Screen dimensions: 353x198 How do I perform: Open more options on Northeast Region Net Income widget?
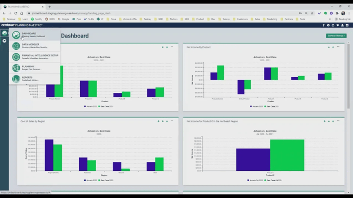[x=338, y=121]
